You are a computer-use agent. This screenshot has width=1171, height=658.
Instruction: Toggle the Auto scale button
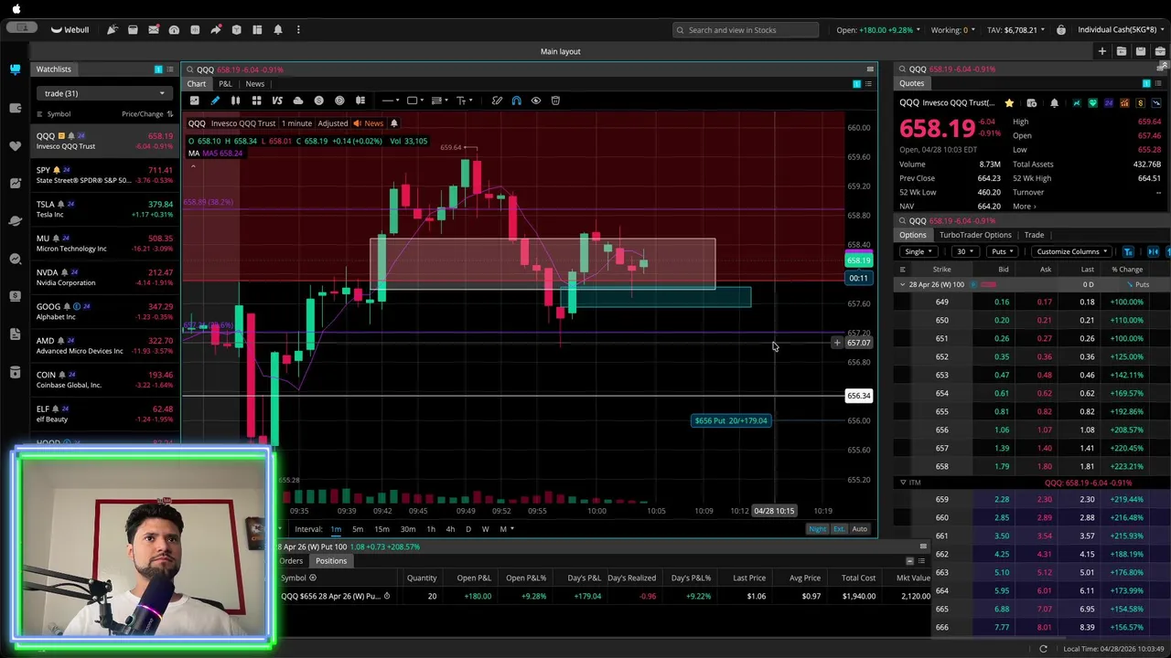pyautogui.click(x=860, y=529)
